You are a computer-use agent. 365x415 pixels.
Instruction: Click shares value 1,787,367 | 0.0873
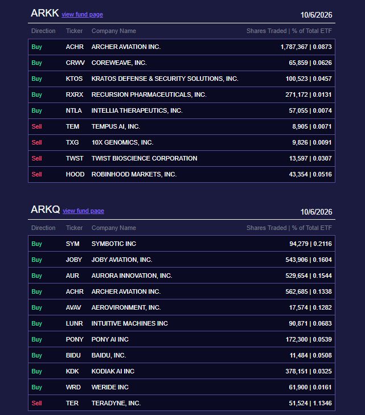click(x=306, y=47)
